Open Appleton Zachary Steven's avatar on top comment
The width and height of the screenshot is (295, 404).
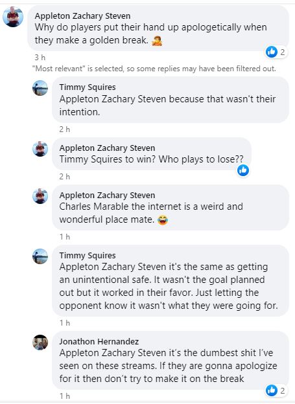coord(13,17)
